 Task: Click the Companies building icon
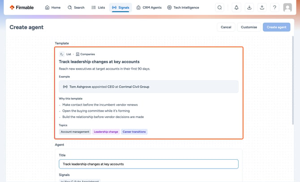[77, 54]
